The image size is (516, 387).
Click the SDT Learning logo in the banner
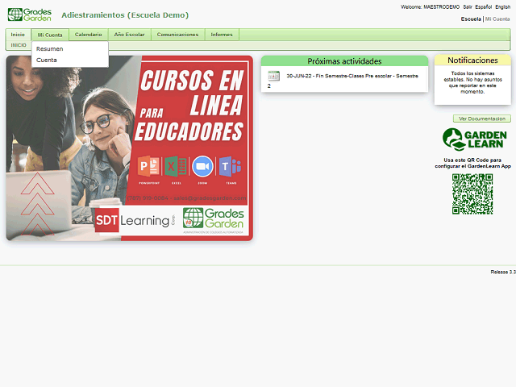tap(135, 220)
